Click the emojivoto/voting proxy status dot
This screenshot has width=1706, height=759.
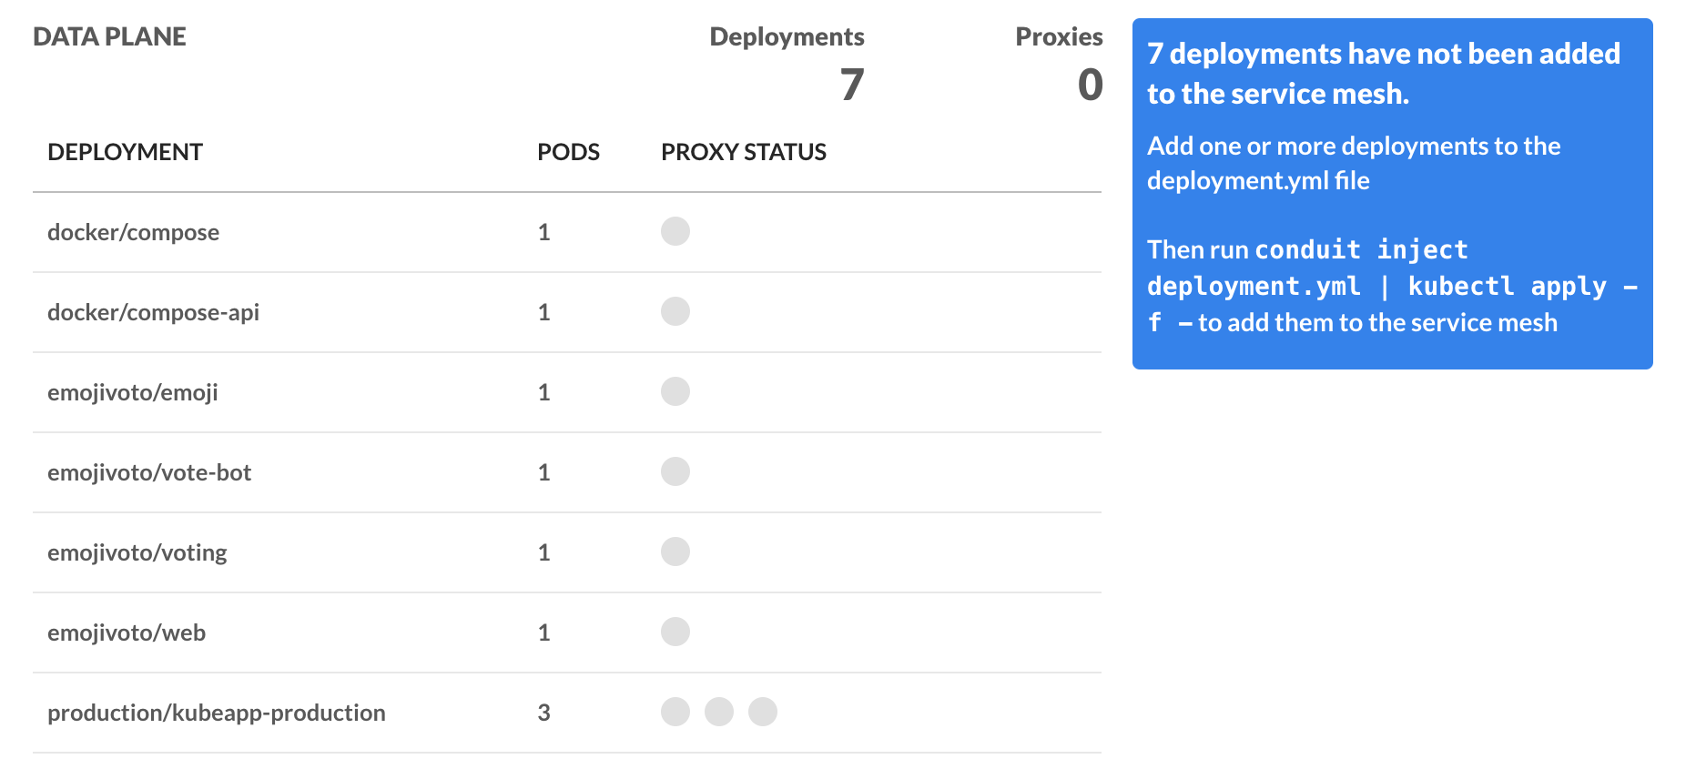click(675, 552)
